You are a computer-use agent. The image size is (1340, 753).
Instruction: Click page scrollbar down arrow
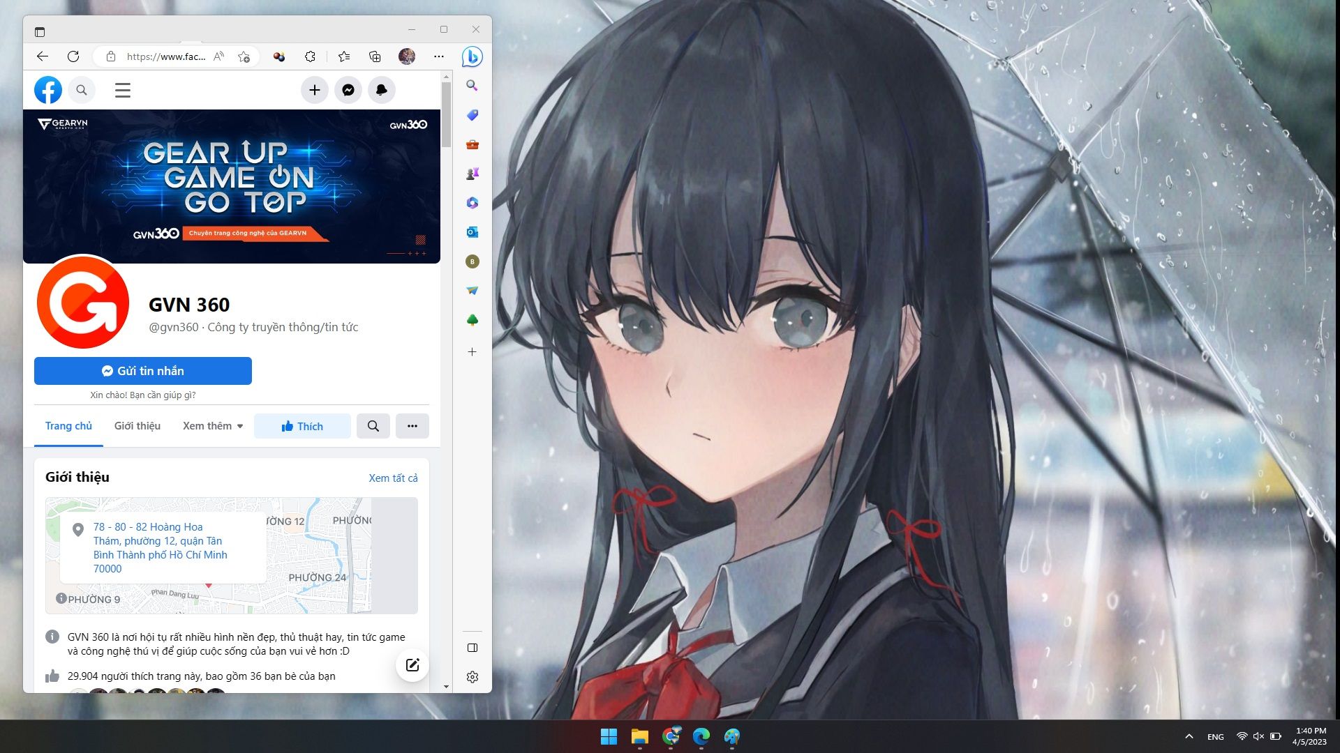coord(446,687)
